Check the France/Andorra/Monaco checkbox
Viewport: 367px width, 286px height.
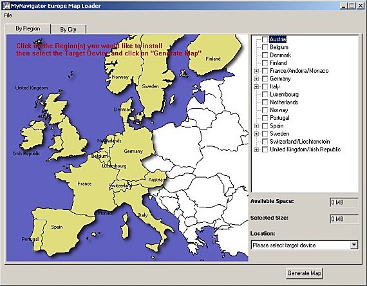pos(265,71)
